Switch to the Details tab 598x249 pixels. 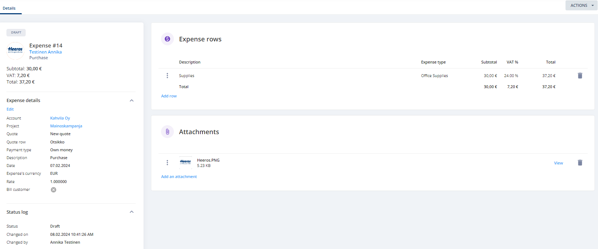pos(9,8)
